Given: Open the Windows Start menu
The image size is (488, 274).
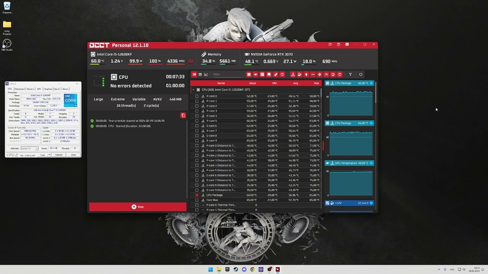Looking at the screenshot, I should [210, 269].
